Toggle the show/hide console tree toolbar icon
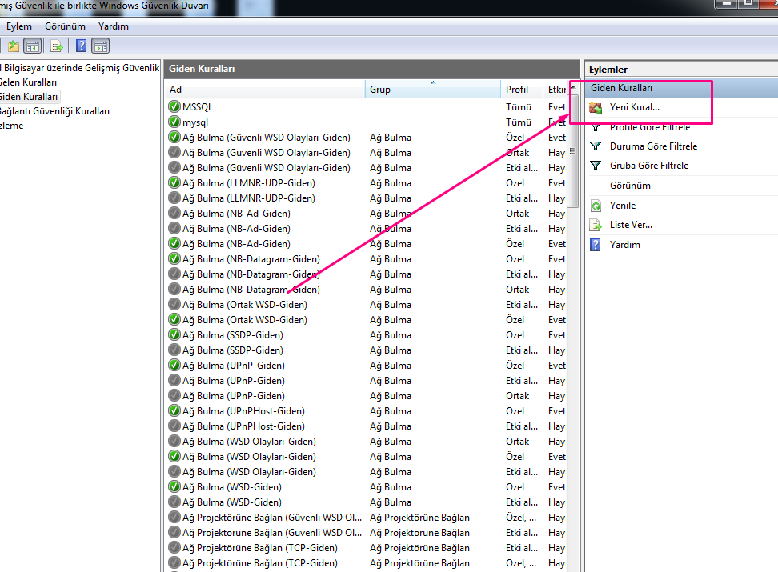778x572 pixels. tap(33, 46)
